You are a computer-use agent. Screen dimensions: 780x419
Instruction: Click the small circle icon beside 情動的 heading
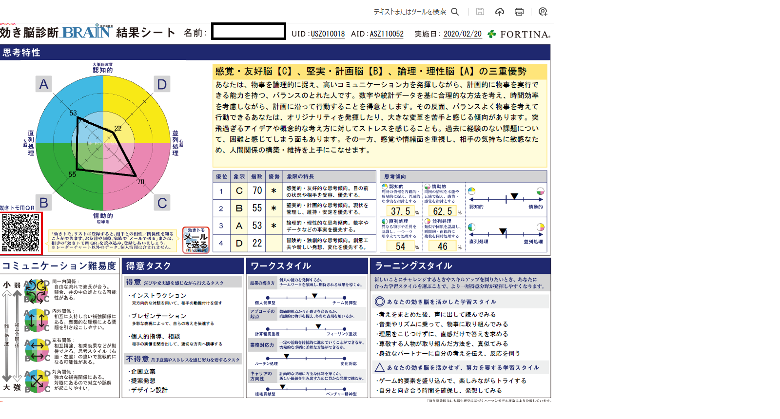428,187
